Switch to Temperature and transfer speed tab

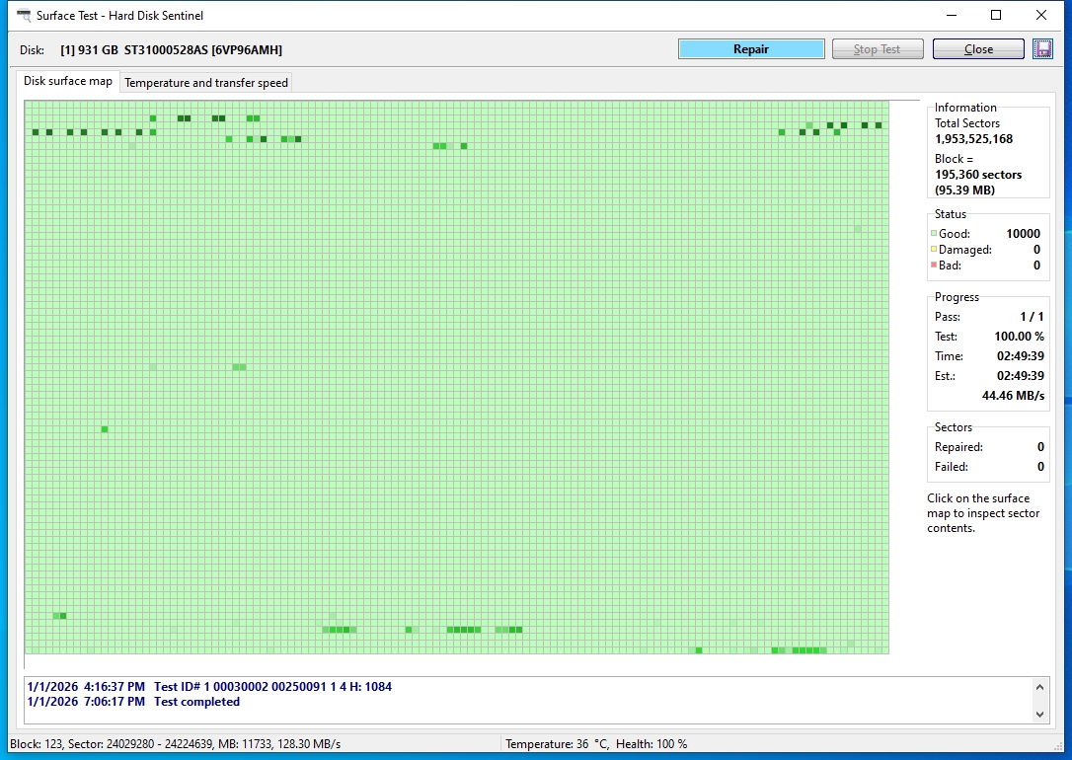tap(206, 83)
